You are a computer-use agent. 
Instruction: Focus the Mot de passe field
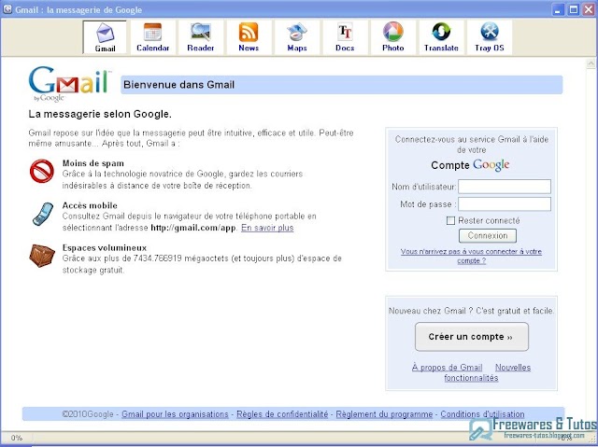point(505,204)
